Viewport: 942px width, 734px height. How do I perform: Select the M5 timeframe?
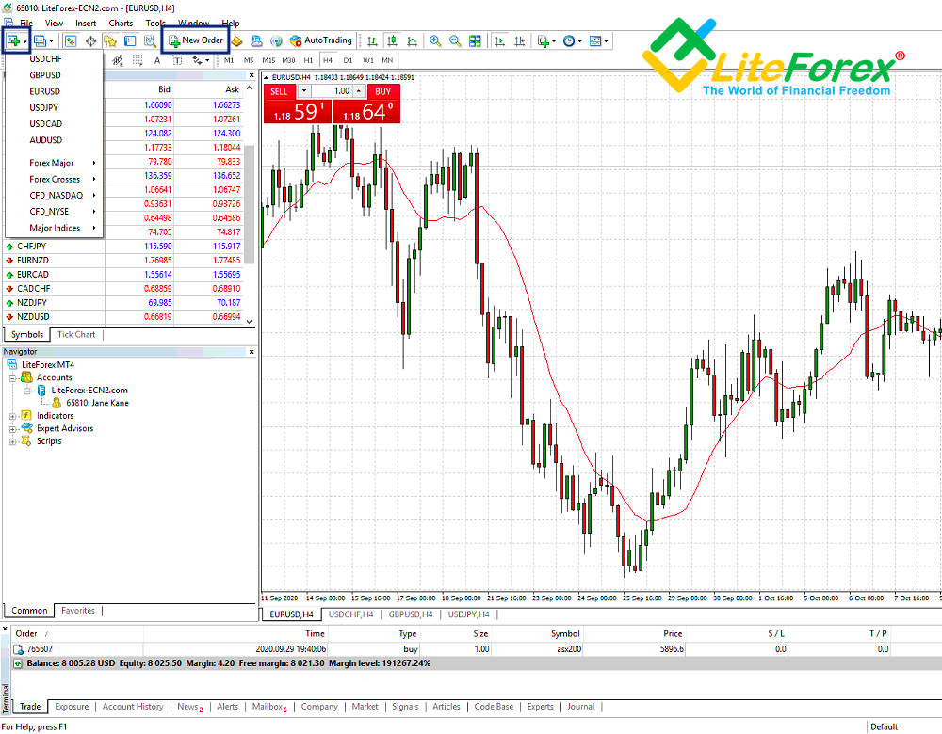[x=249, y=60]
